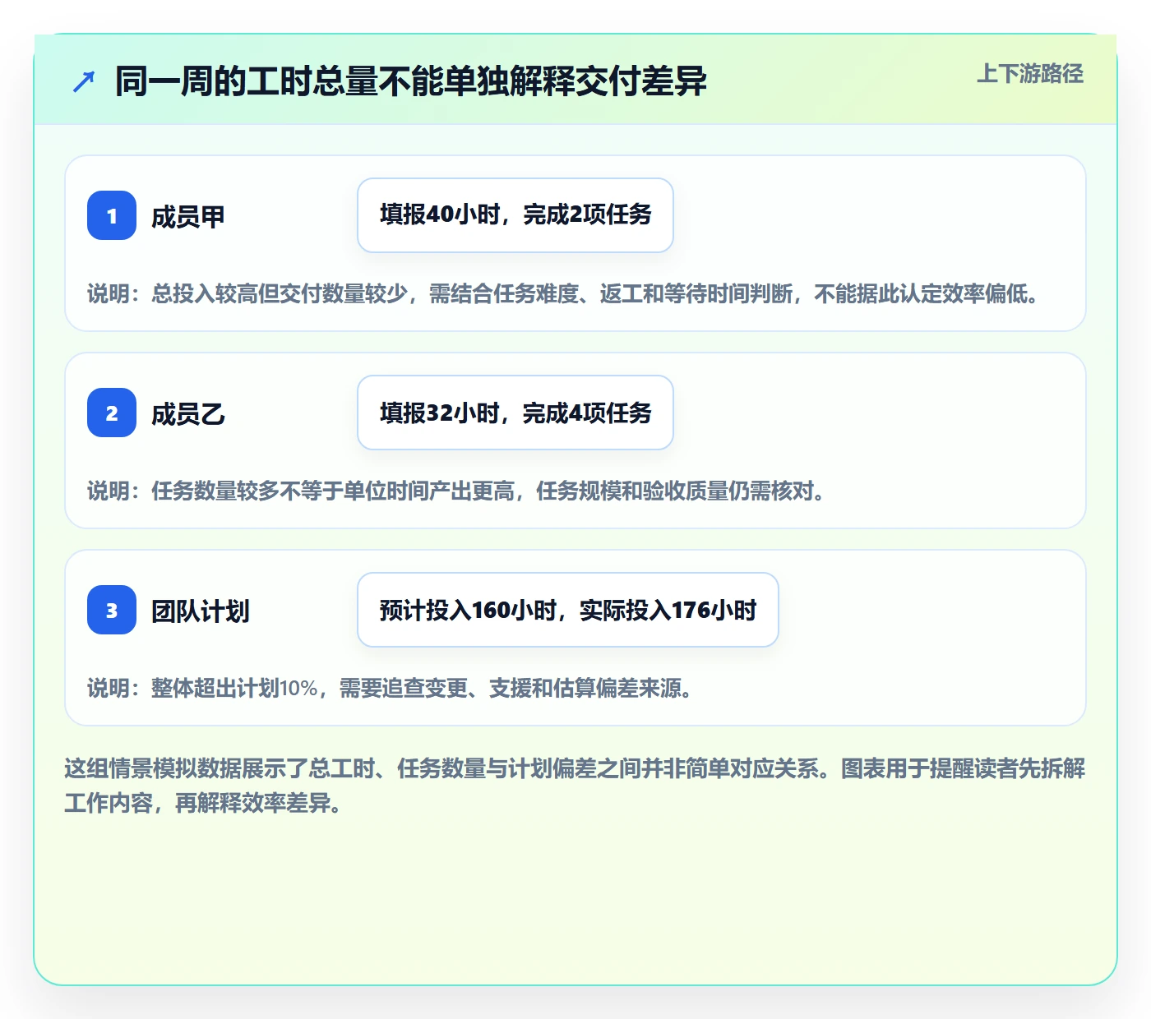Screen dimensions: 1151x1019
Task: Click the 填报40小时，完成2项任务 box
Action: pos(515,215)
